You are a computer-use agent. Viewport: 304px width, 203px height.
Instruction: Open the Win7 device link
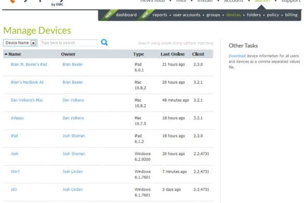tap(15, 172)
